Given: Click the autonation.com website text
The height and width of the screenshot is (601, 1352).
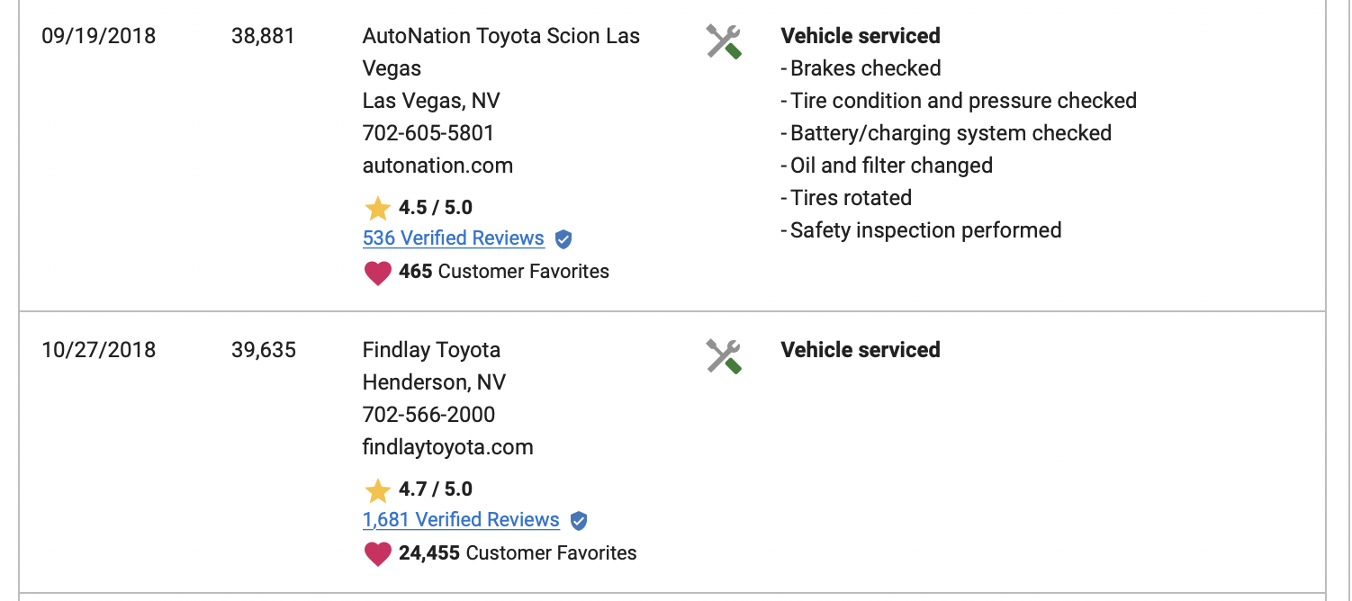Looking at the screenshot, I should click(437, 166).
